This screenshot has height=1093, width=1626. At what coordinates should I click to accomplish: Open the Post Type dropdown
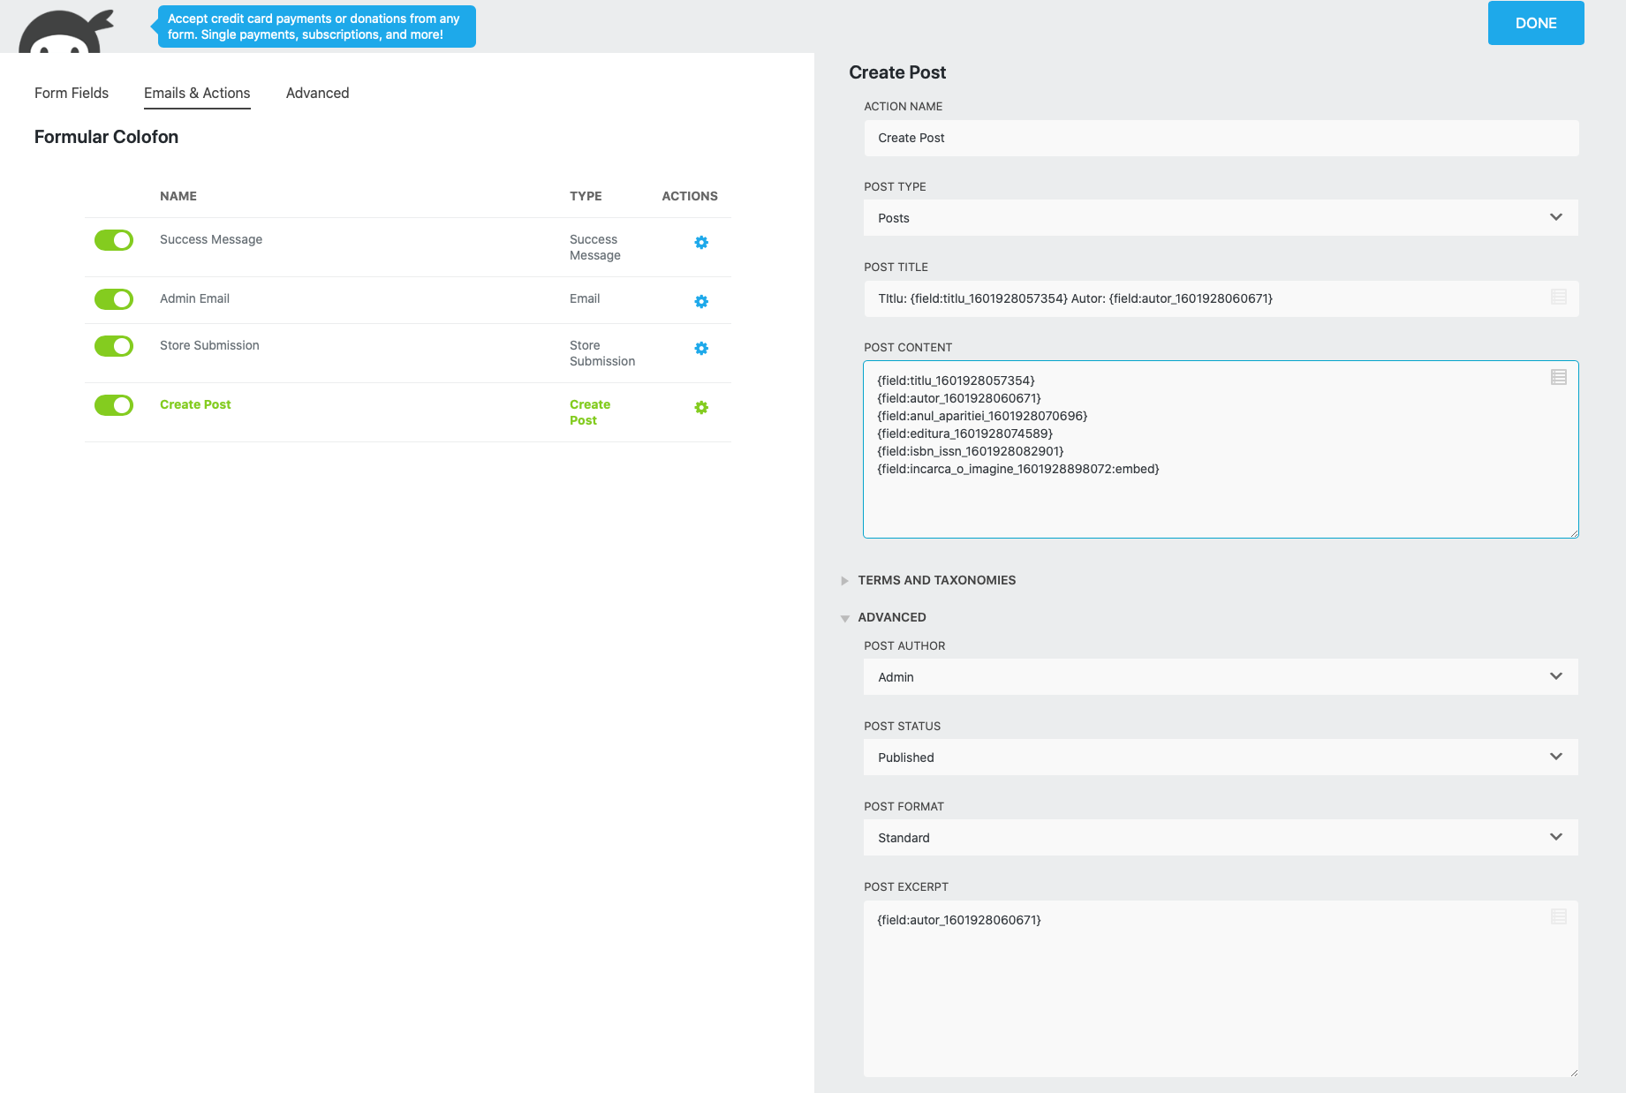coord(1220,218)
